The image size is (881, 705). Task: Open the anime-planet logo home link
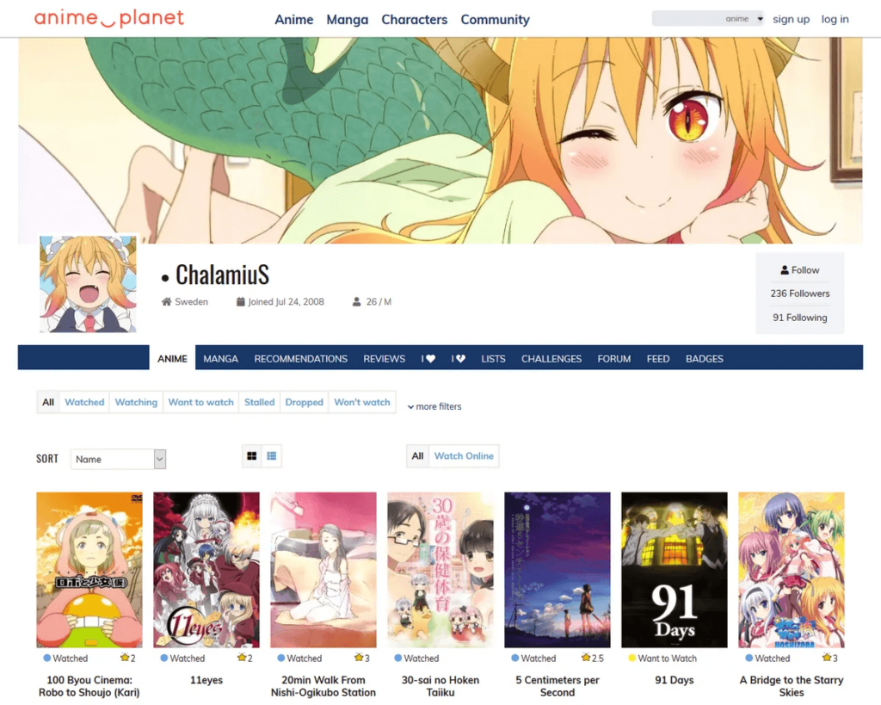pyautogui.click(x=109, y=19)
